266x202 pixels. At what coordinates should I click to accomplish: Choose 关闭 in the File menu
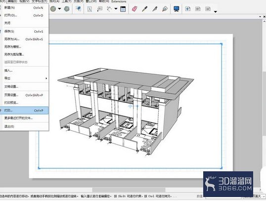coord(24,23)
